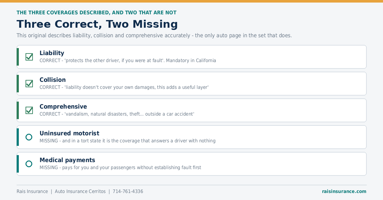Click Auto Insurance Cerritos in footer
This screenshot has height=200, width=383.
(x=80, y=191)
